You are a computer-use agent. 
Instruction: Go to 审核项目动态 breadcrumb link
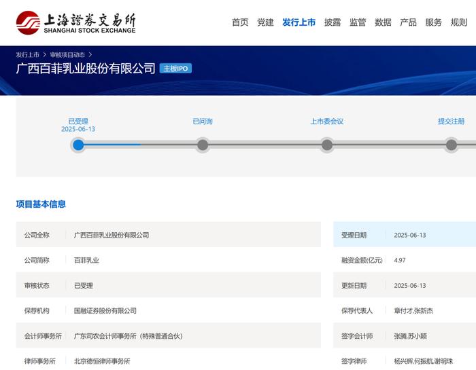point(67,55)
